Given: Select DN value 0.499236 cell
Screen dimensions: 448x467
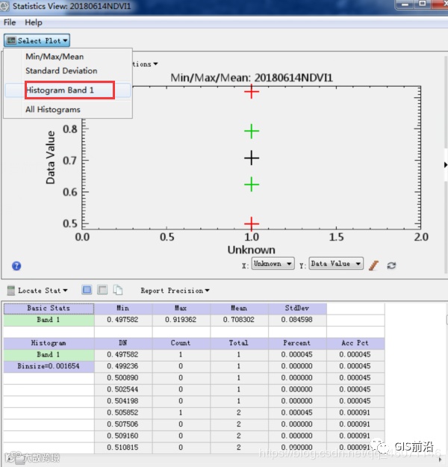Looking at the screenshot, I should 123,366.
